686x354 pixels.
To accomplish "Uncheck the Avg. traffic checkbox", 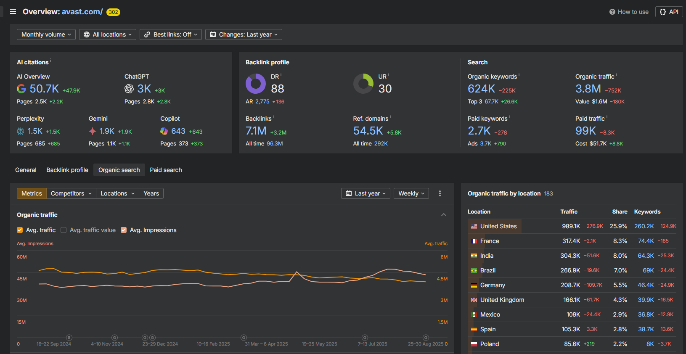I will (20, 230).
